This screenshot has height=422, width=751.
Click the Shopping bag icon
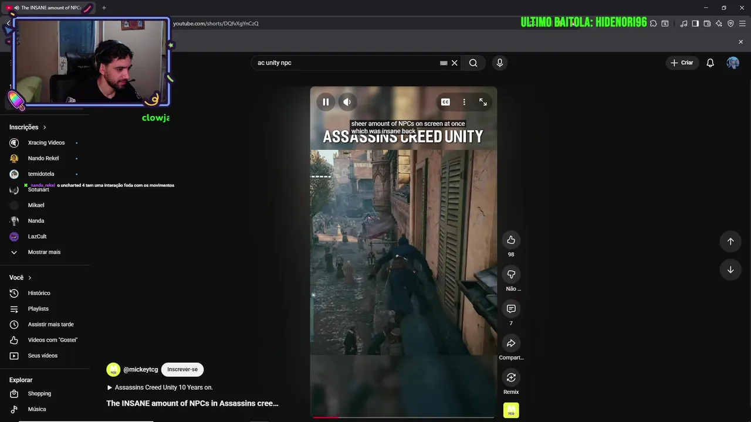(x=14, y=393)
